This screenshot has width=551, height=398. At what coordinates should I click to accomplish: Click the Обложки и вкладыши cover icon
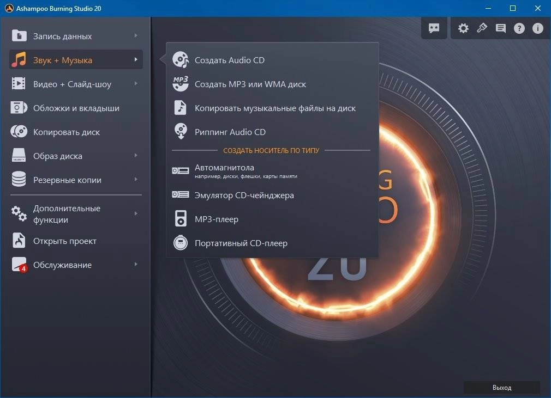pos(19,108)
